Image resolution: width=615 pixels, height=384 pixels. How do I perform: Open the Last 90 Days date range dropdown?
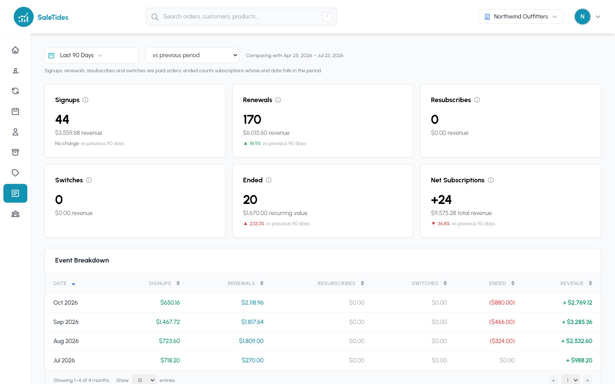coord(91,55)
